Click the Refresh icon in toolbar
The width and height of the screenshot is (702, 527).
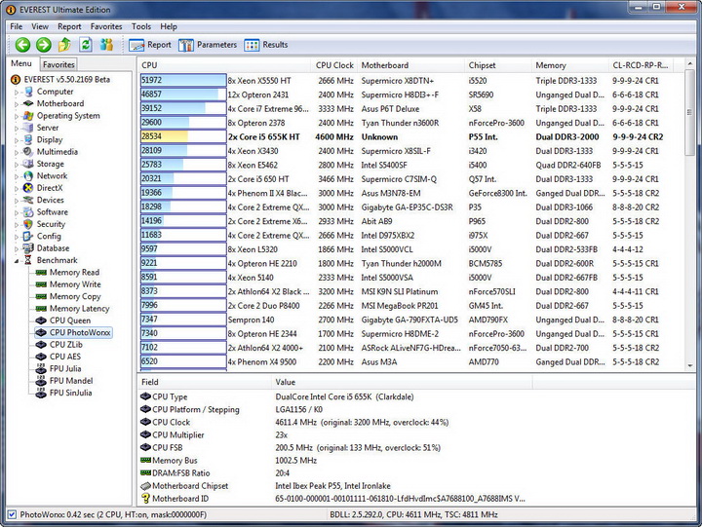point(86,45)
